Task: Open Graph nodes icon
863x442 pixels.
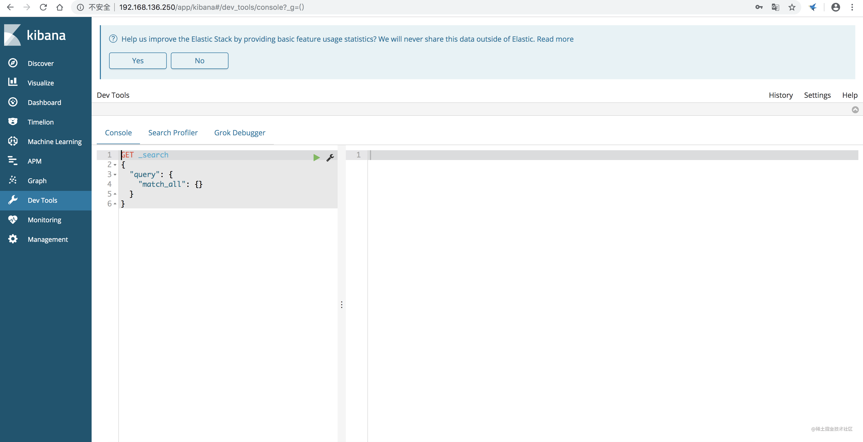Action: point(13,180)
